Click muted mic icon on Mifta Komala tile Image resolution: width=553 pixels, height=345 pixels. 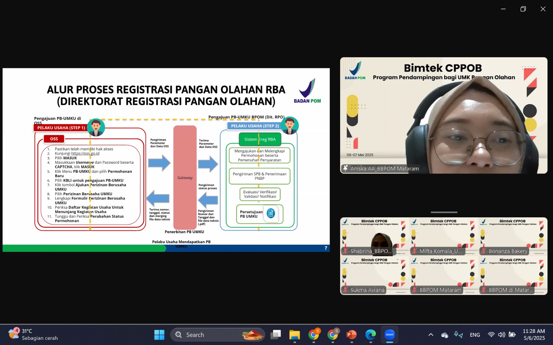coord(414,251)
